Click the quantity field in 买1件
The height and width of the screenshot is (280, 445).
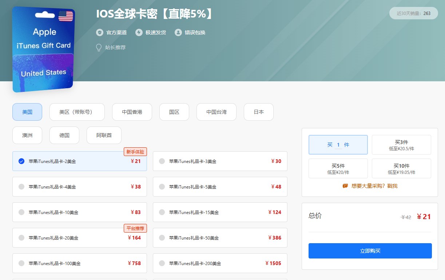[338, 145]
